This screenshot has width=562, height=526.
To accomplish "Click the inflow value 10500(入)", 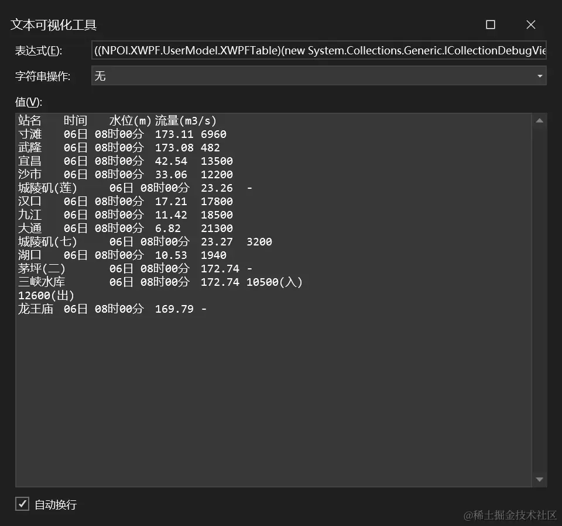I will click(275, 282).
